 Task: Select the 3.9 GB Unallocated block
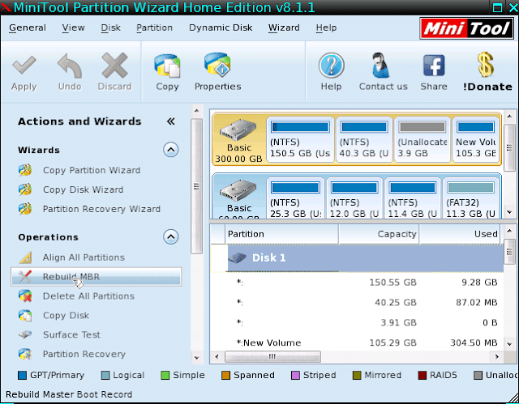[422, 139]
